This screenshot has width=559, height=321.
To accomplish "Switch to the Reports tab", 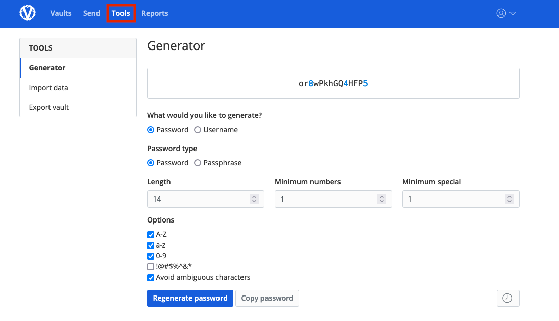I will tap(155, 13).
